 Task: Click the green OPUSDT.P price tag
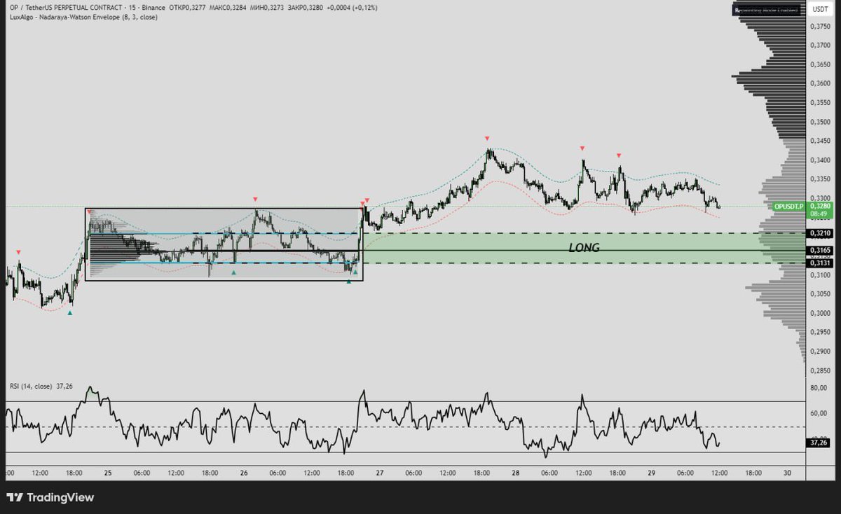pos(789,207)
